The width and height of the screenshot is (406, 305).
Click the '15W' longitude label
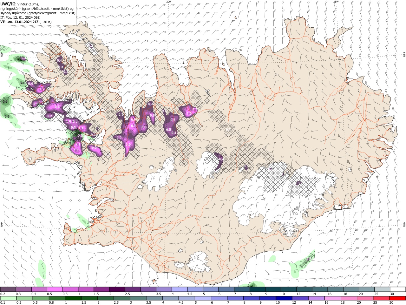coord(336,2)
